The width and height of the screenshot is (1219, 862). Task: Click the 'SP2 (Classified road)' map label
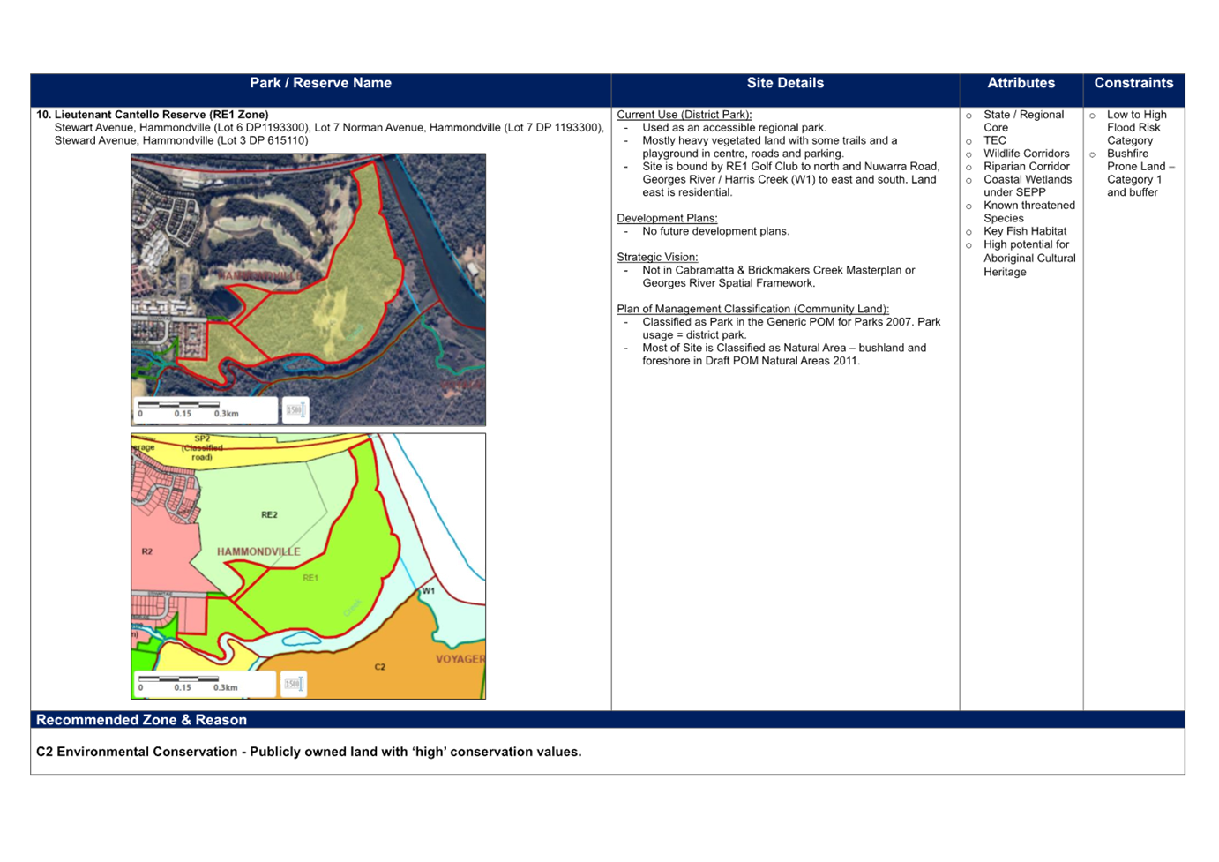coord(202,447)
